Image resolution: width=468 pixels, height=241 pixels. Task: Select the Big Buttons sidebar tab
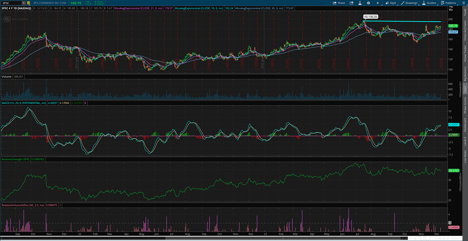point(465,74)
